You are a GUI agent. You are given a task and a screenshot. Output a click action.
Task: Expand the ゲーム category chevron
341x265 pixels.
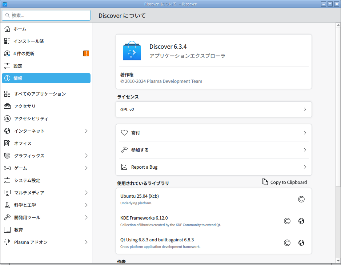(x=86, y=168)
